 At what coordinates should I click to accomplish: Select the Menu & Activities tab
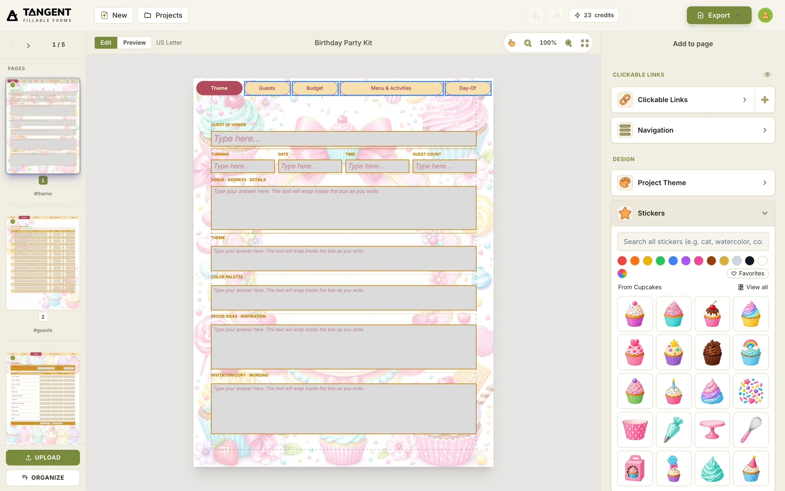(391, 88)
